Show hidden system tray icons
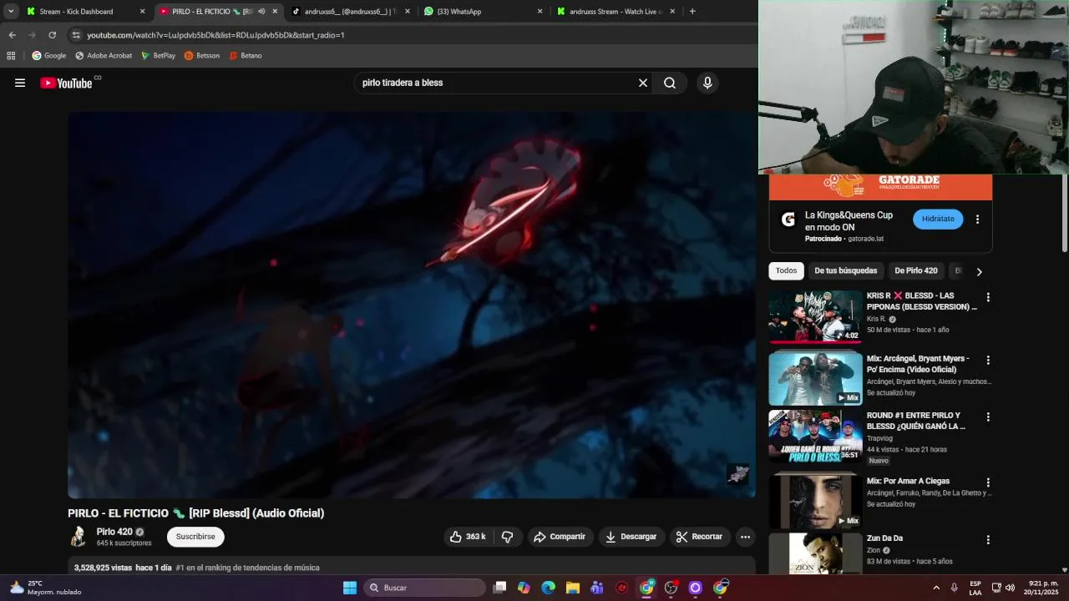 [935, 588]
